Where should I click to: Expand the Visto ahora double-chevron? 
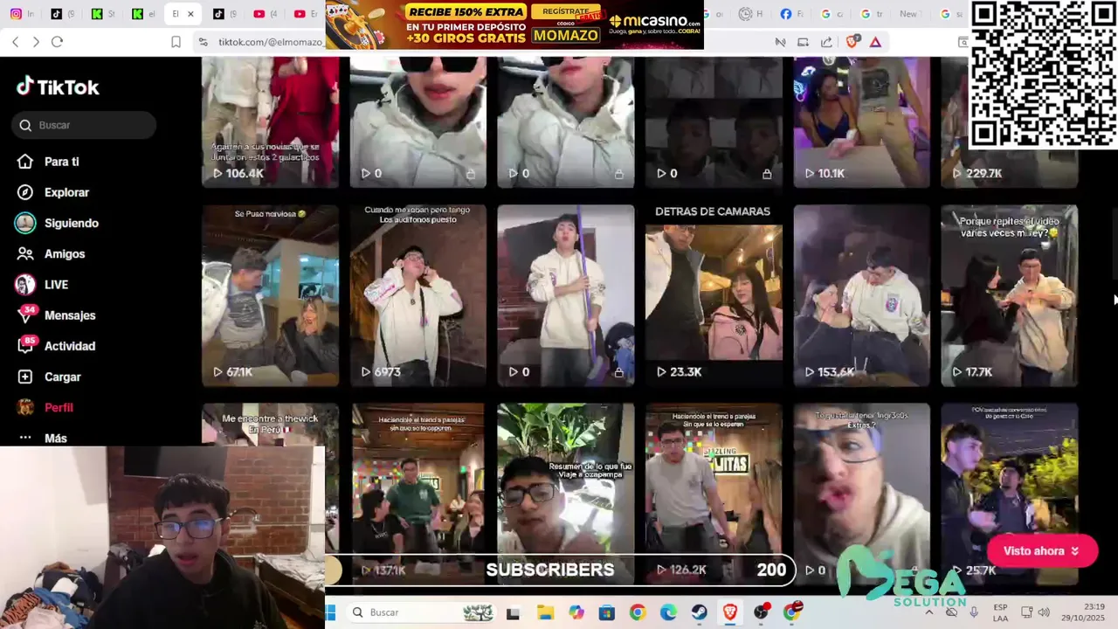tap(1075, 551)
